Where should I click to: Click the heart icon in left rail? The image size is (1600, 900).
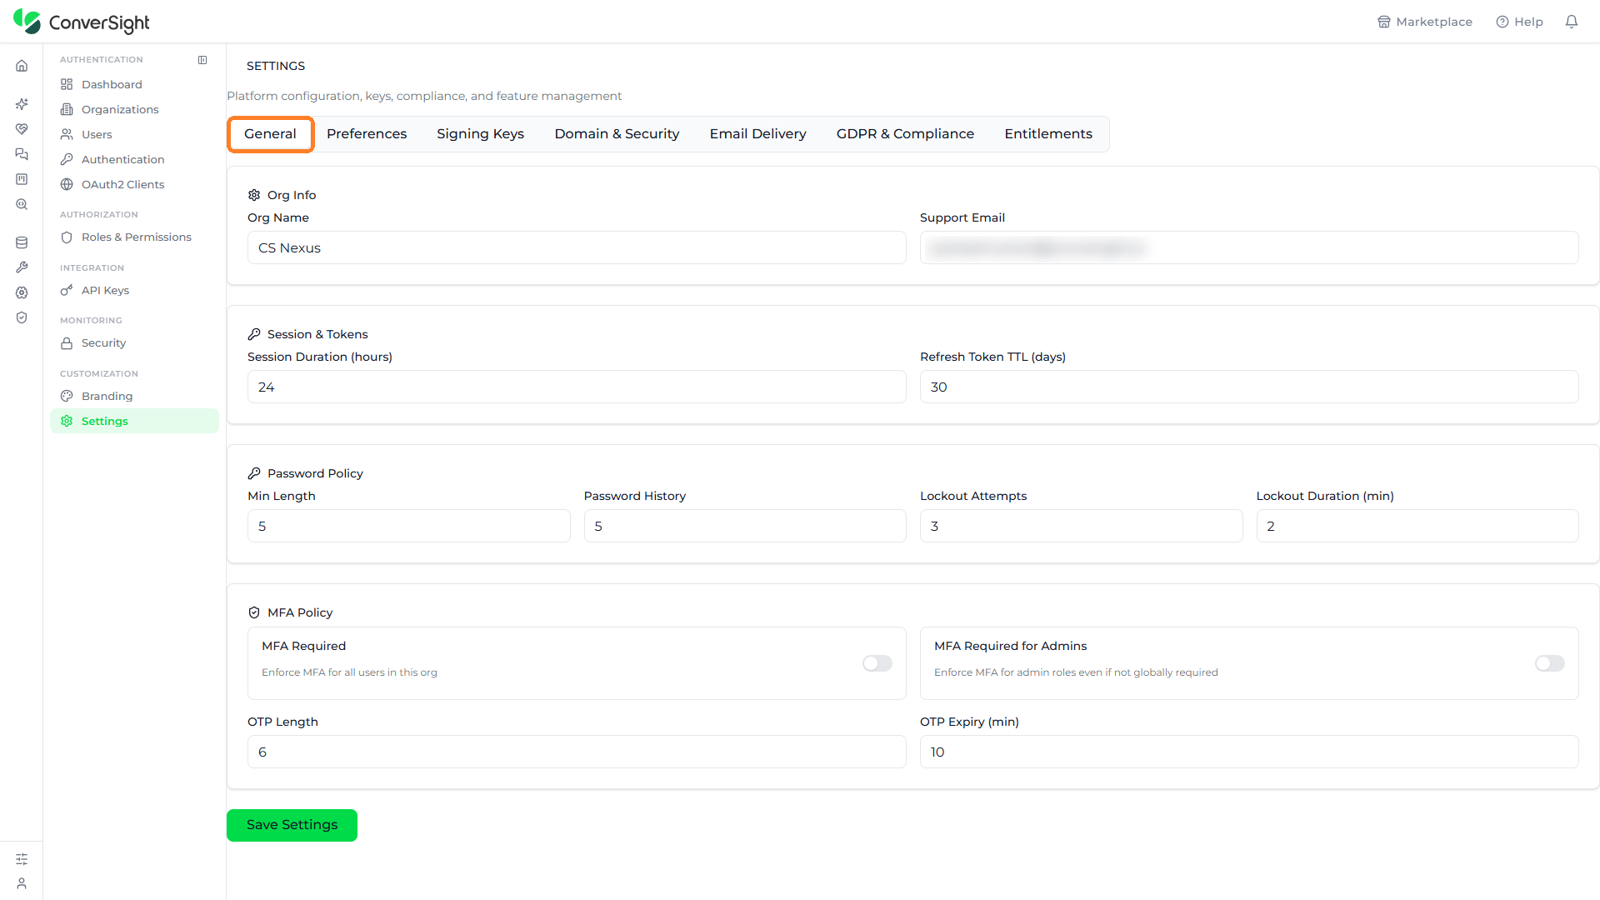pos(22,129)
